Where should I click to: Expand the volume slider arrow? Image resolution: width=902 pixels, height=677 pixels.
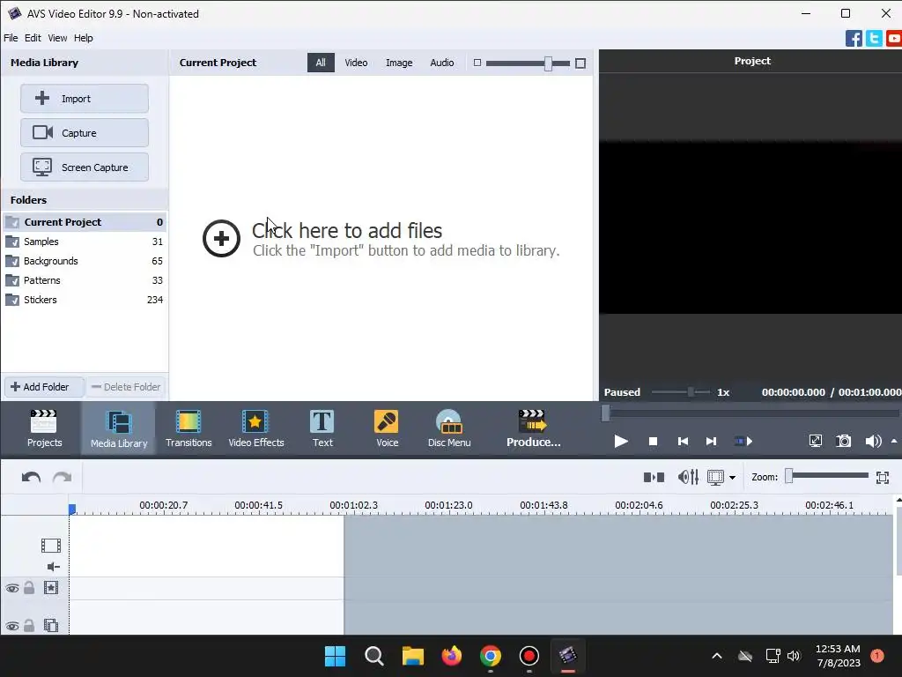(894, 442)
